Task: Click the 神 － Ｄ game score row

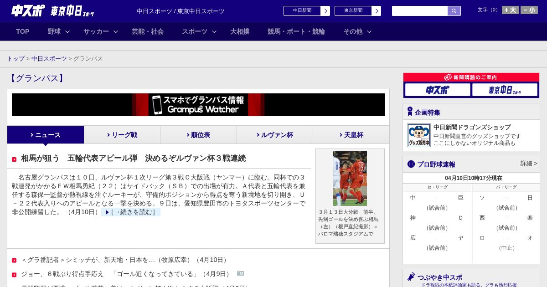Action: [x=437, y=218]
